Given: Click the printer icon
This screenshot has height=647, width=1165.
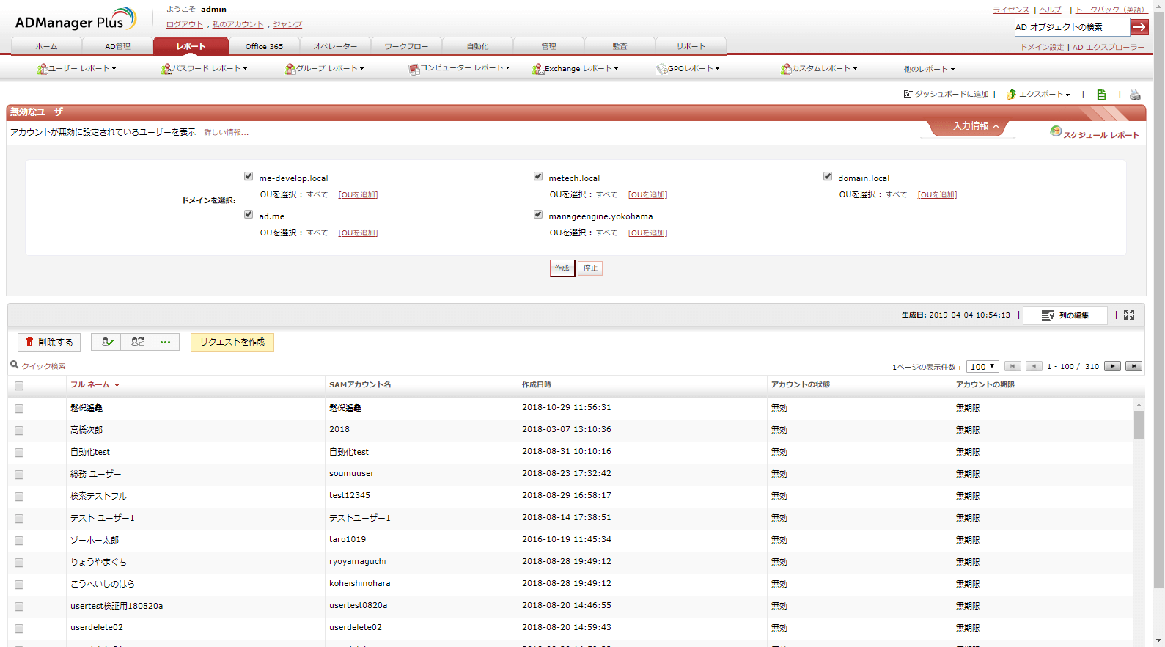Looking at the screenshot, I should (1135, 95).
